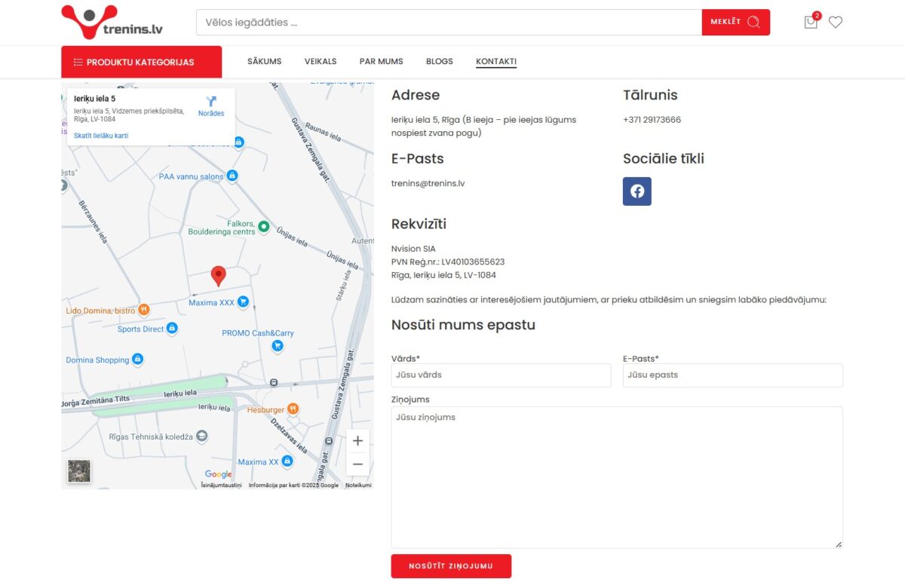Navigate to the VEIKALS menu item
Image resolution: width=905 pixels, height=588 pixels.
(320, 61)
